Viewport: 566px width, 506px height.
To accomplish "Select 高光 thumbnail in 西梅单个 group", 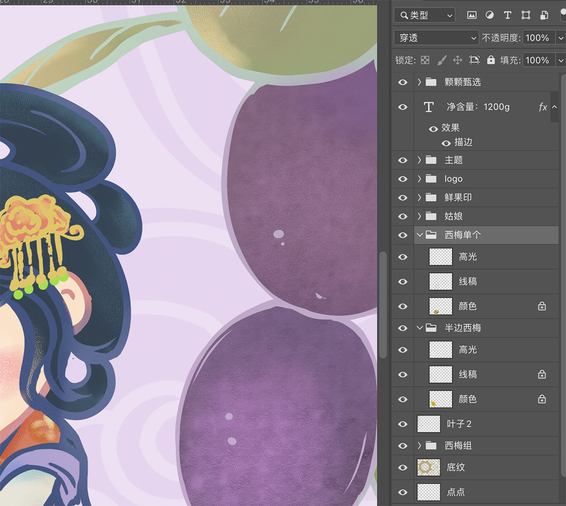I will coord(440,256).
